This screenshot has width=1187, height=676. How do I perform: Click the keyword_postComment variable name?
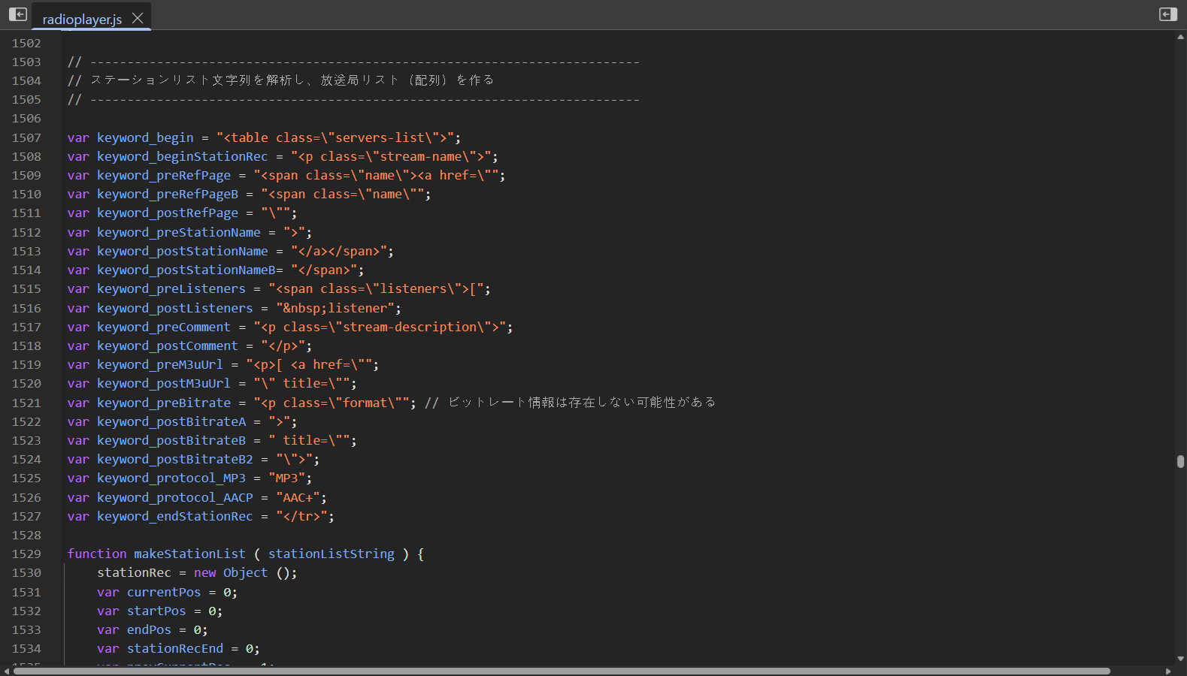tap(168, 346)
